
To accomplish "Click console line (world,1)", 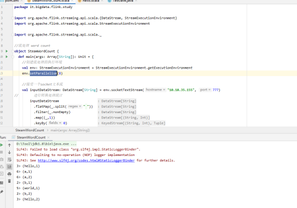I will [x=28, y=188].
